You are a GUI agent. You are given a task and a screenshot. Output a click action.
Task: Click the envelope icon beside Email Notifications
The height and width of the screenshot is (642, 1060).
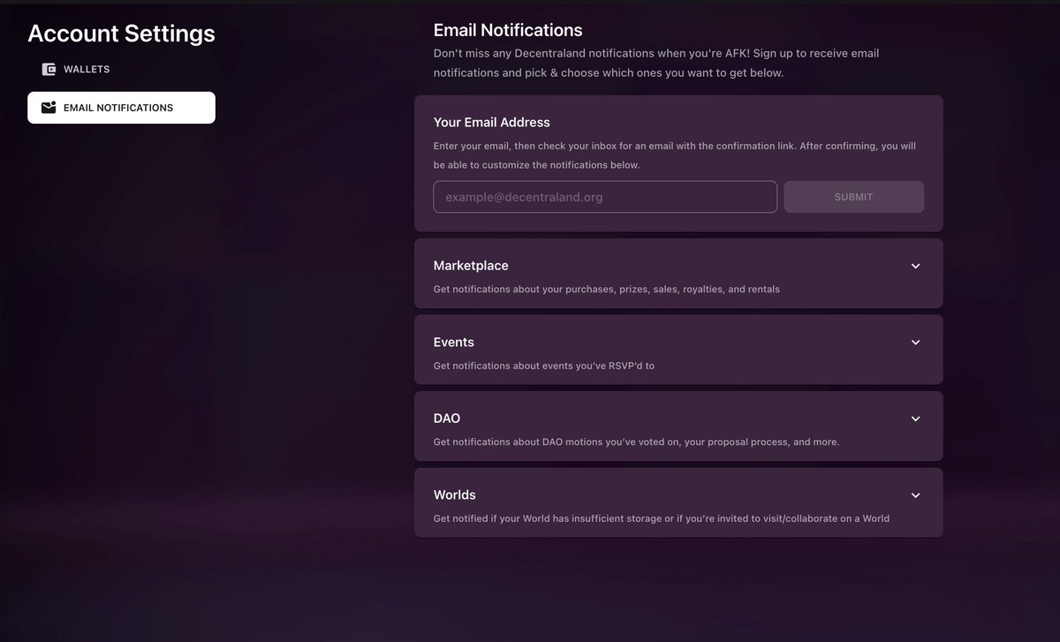point(49,108)
